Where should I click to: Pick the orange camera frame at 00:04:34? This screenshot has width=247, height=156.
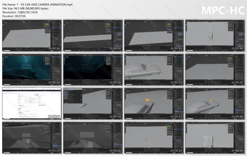tap(154, 103)
